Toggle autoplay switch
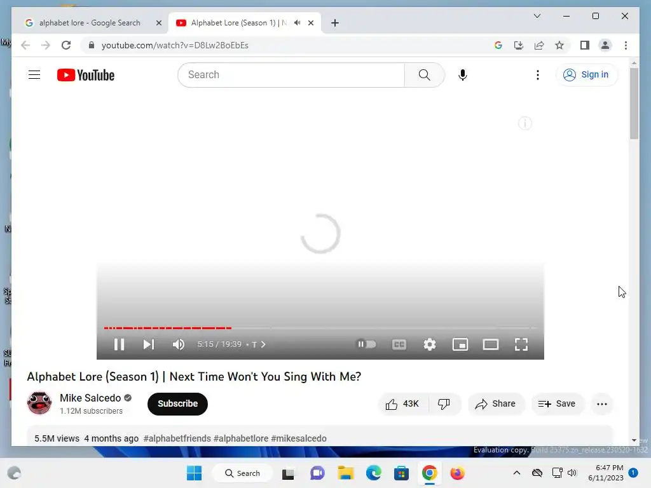 (367, 344)
